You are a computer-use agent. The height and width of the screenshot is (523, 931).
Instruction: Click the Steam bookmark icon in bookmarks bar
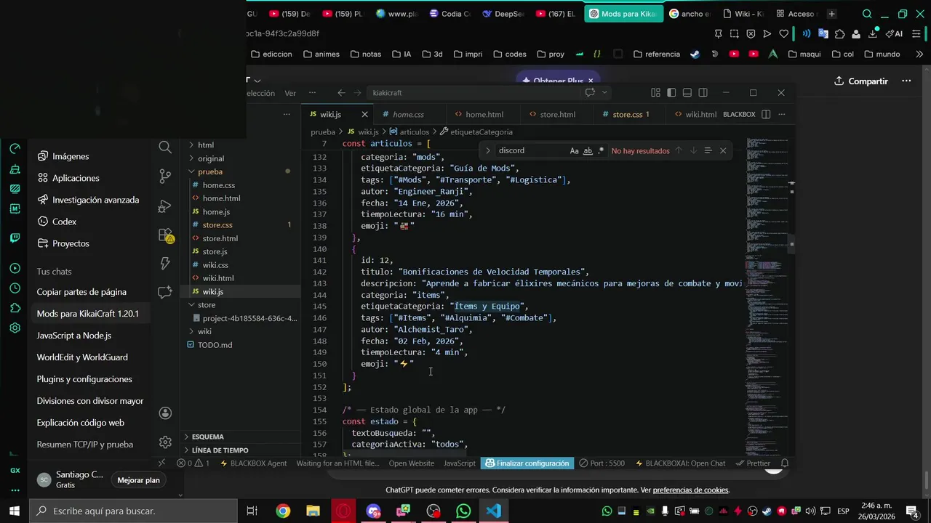(x=695, y=54)
